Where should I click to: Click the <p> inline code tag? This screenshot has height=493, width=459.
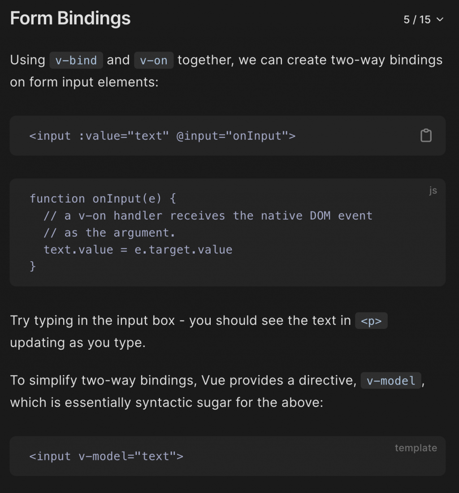click(371, 321)
